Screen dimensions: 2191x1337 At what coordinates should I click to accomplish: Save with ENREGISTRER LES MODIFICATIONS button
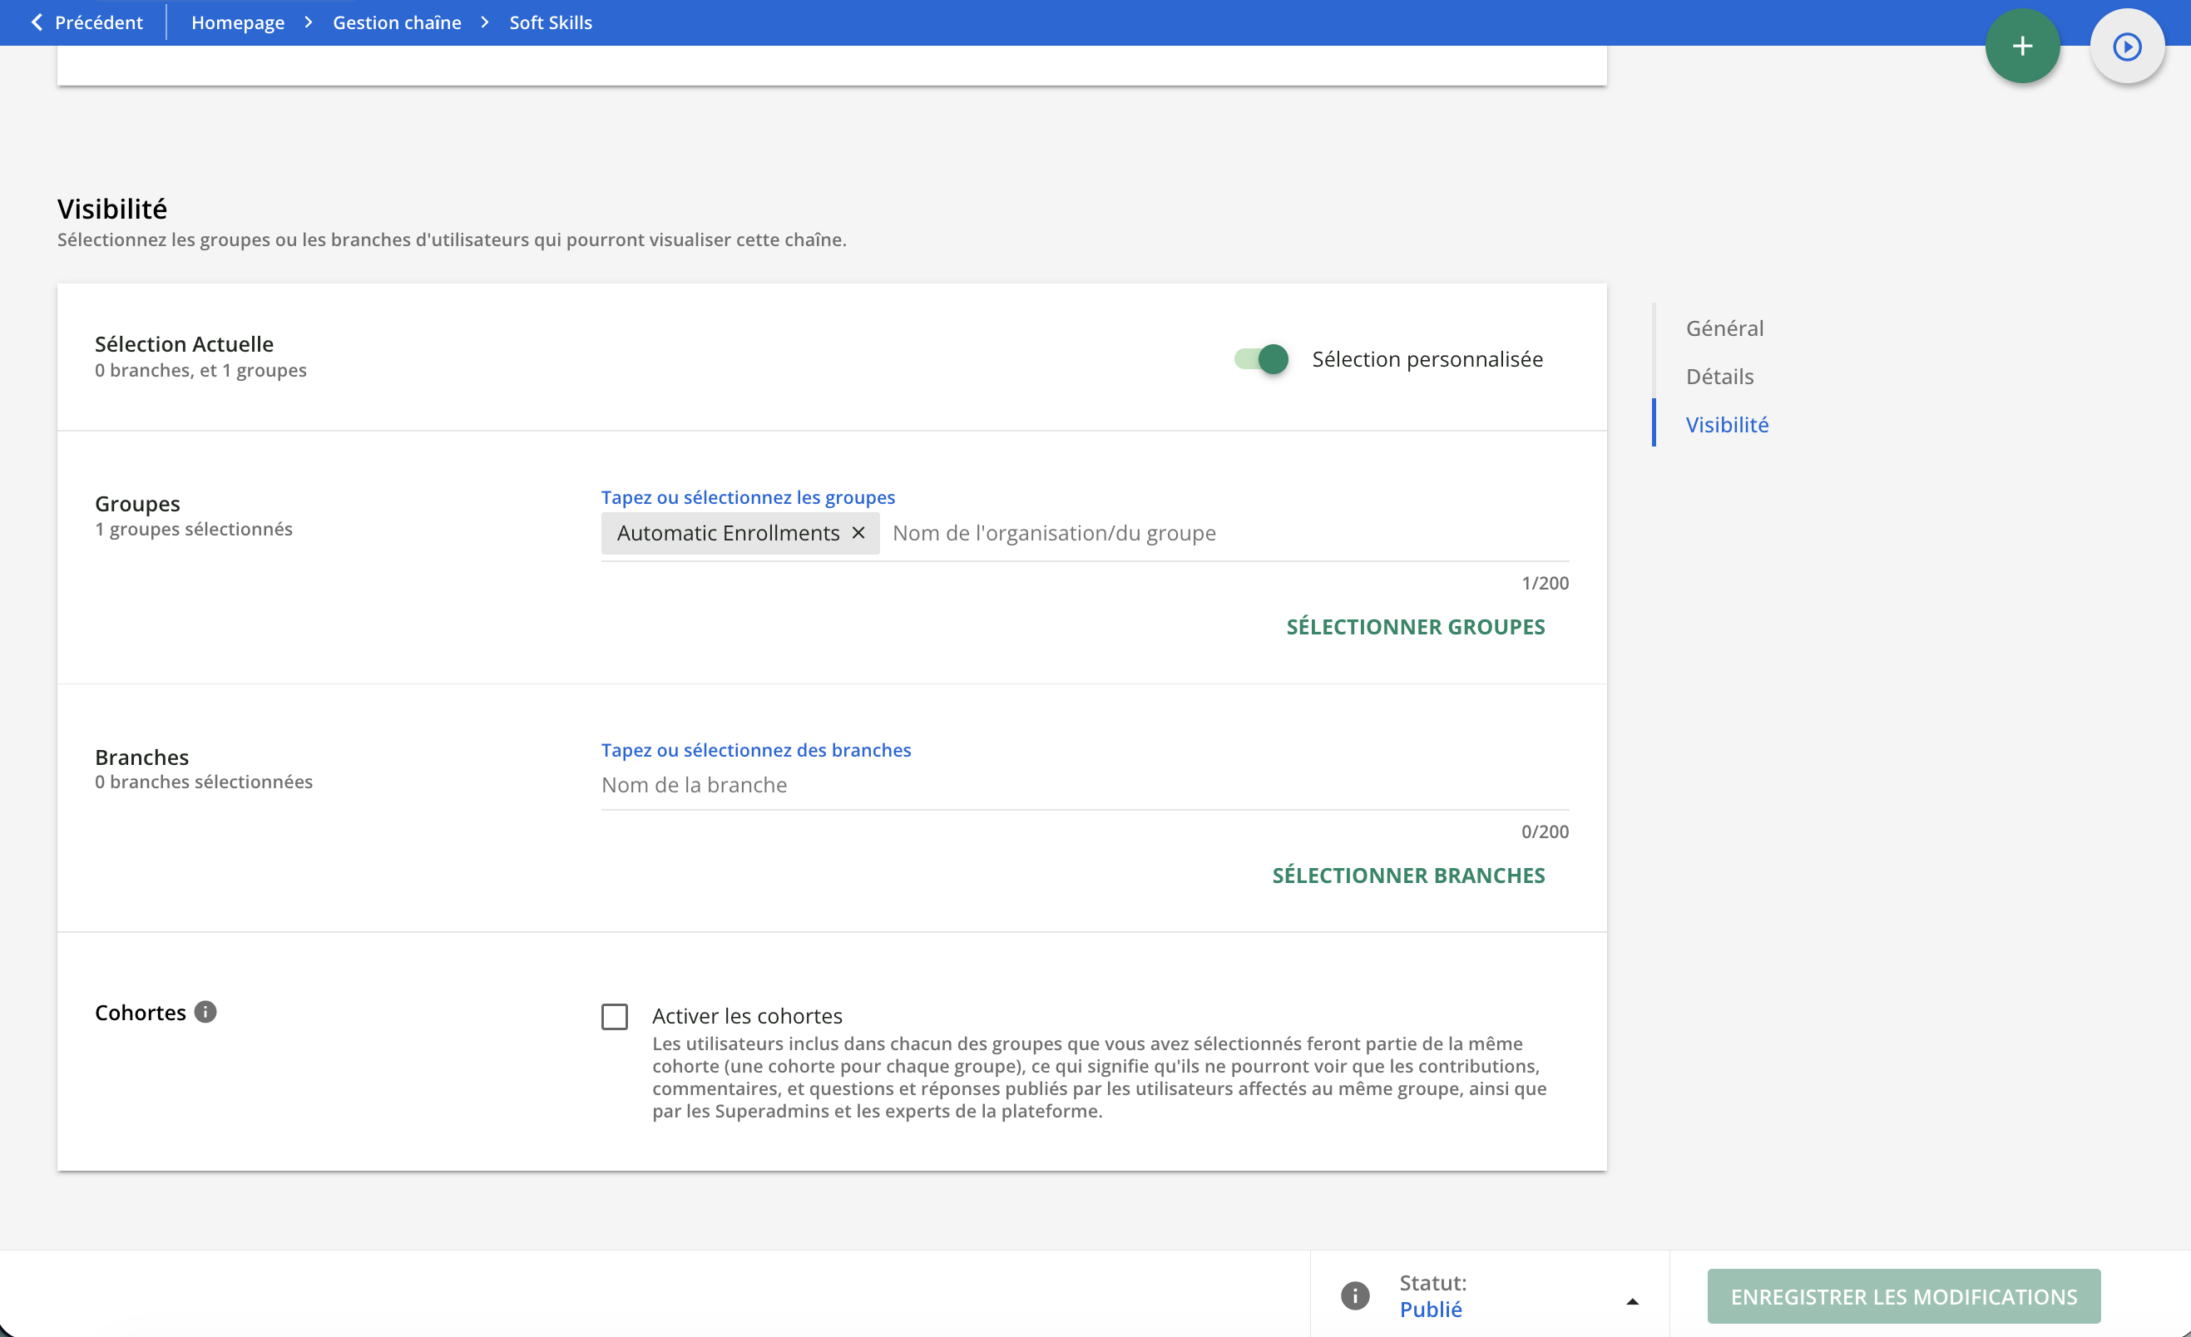pyautogui.click(x=1903, y=1296)
